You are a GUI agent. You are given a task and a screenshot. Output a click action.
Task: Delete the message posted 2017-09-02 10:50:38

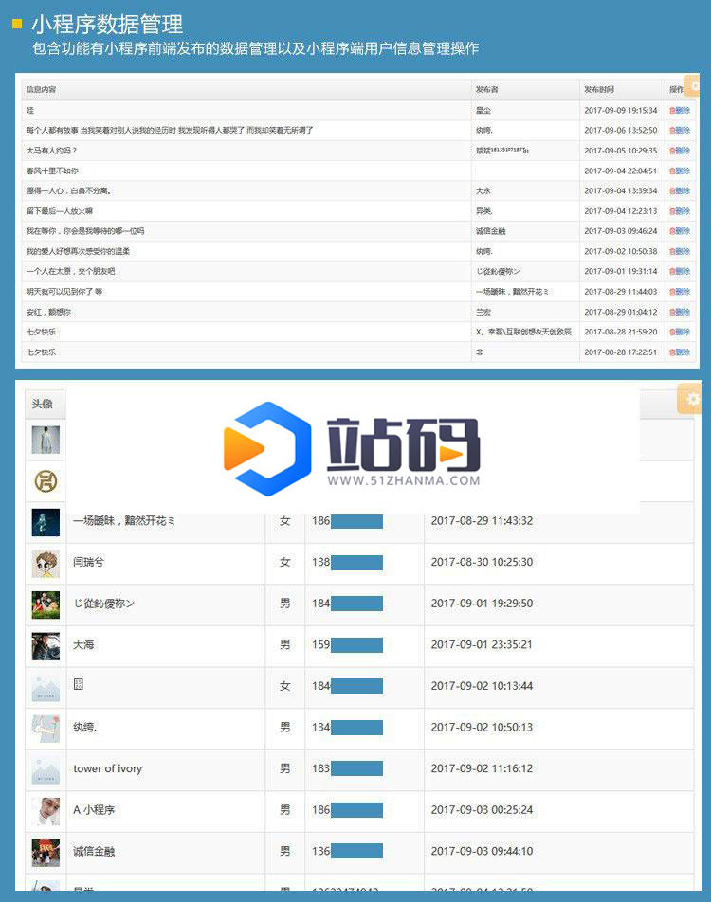(x=680, y=251)
